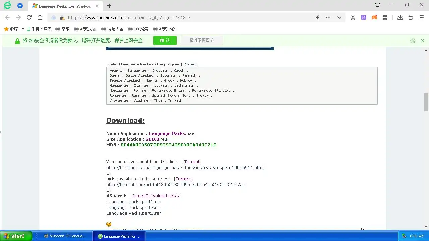Viewport: 429px width, 241px height.
Task: Expand the favorites dropdown arrow
Action: (23, 29)
